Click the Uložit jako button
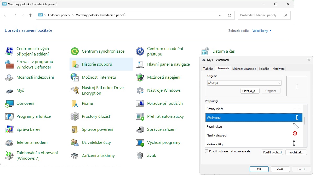The width and height of the screenshot is (321, 180). click(x=250, y=91)
